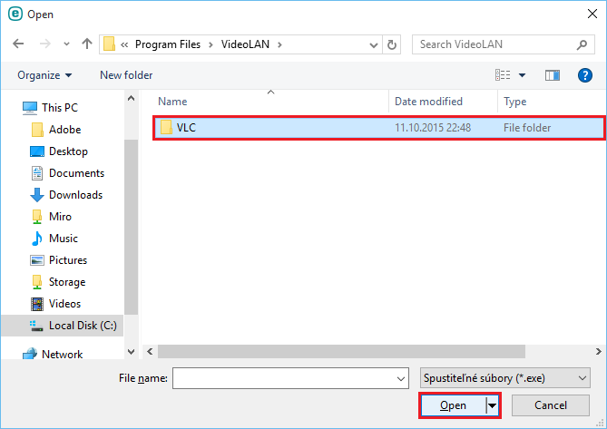
Task: Click the Up one level arrow
Action: [x=87, y=44]
